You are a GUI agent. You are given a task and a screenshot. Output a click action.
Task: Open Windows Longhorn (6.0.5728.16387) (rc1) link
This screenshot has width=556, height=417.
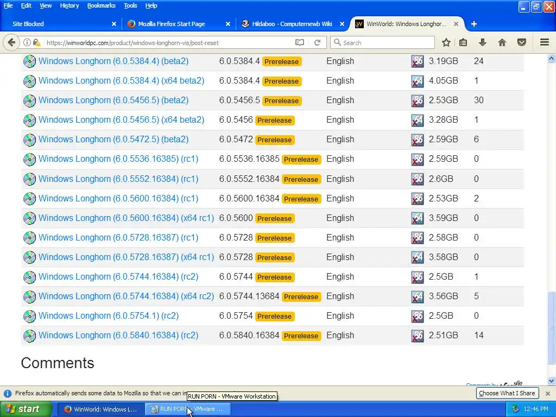[x=118, y=237]
